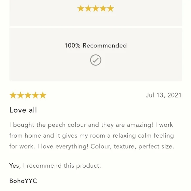Click the first star in the top rating summary
Viewport: 191px width, 191px height.
tap(81, 9)
